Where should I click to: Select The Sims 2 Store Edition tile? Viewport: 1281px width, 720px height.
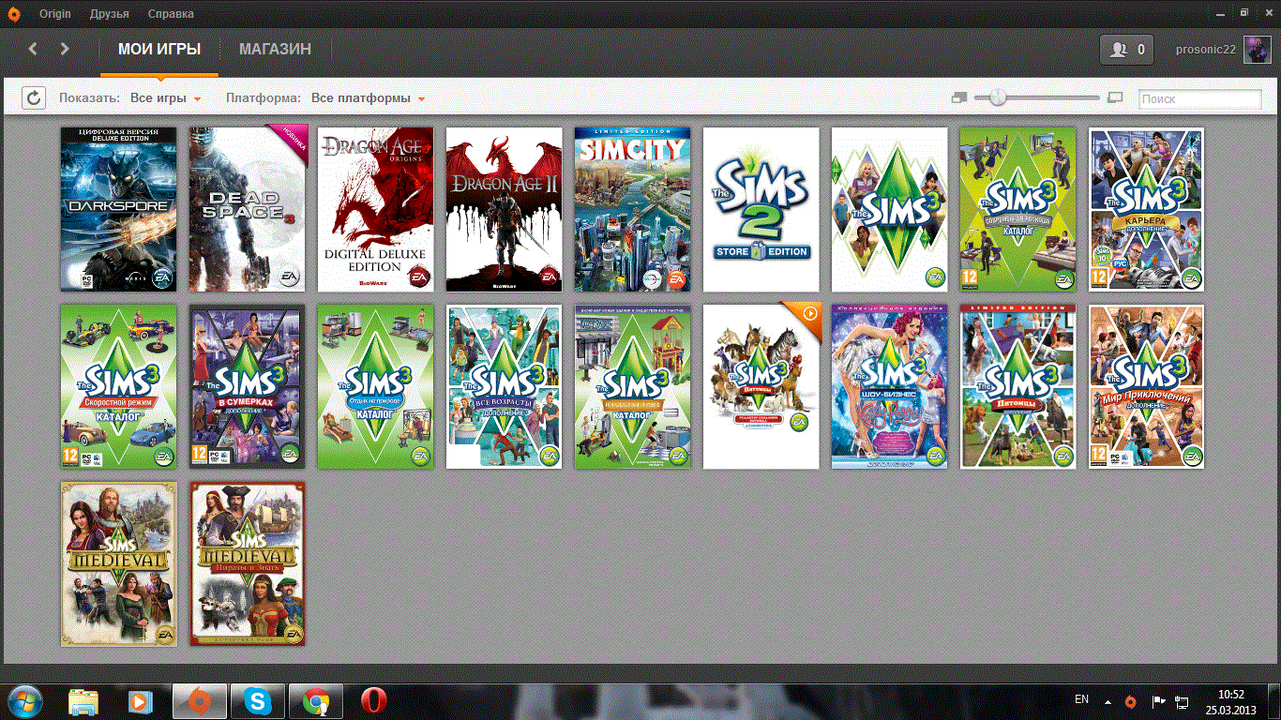point(761,209)
